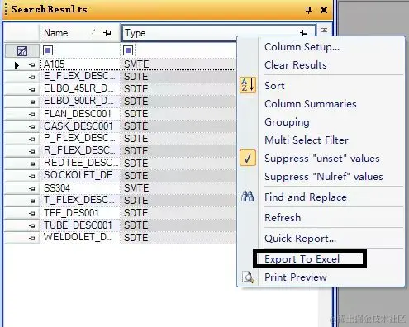Image resolution: width=409 pixels, height=327 pixels.
Task: Click the row pin icon for SOCKOLET row
Action: coord(32,177)
